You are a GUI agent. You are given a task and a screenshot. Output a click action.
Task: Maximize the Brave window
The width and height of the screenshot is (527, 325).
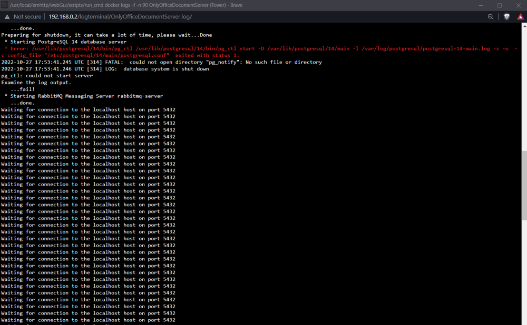pyautogui.click(x=500, y=5)
